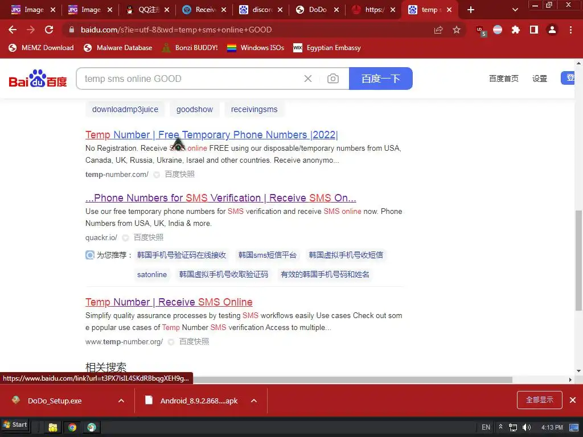Open DoDo_Setup.exe downloaded file
The height and width of the screenshot is (437, 583).
point(54,401)
